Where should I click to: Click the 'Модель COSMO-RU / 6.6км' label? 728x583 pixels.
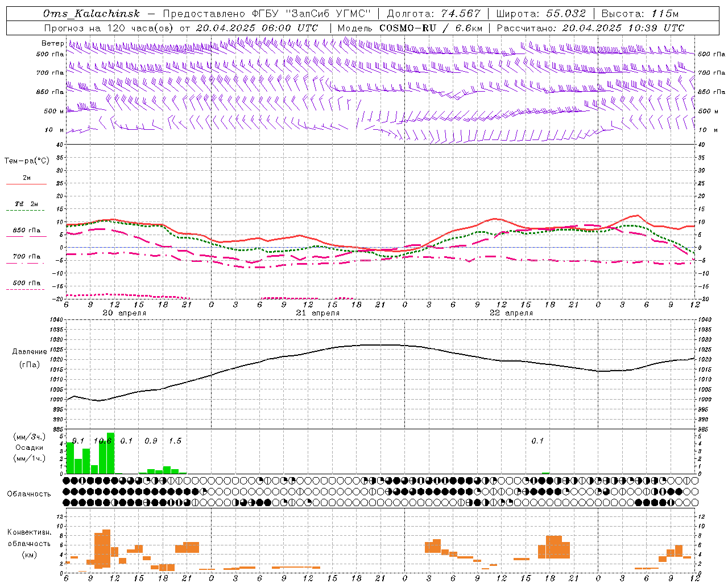point(410,28)
